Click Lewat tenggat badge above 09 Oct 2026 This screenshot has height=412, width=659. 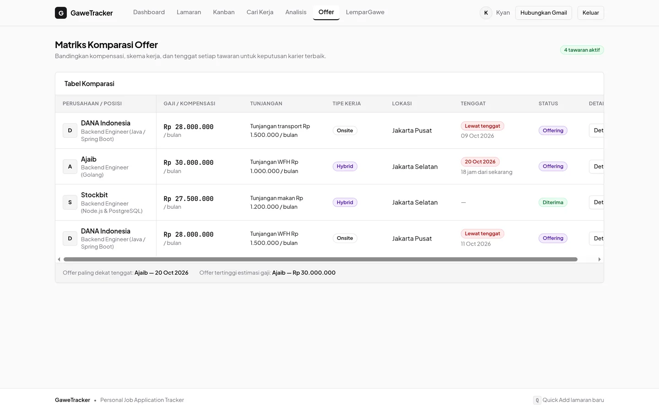tap(482, 126)
